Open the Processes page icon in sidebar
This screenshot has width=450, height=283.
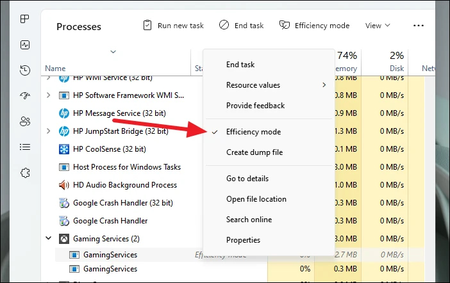25,19
